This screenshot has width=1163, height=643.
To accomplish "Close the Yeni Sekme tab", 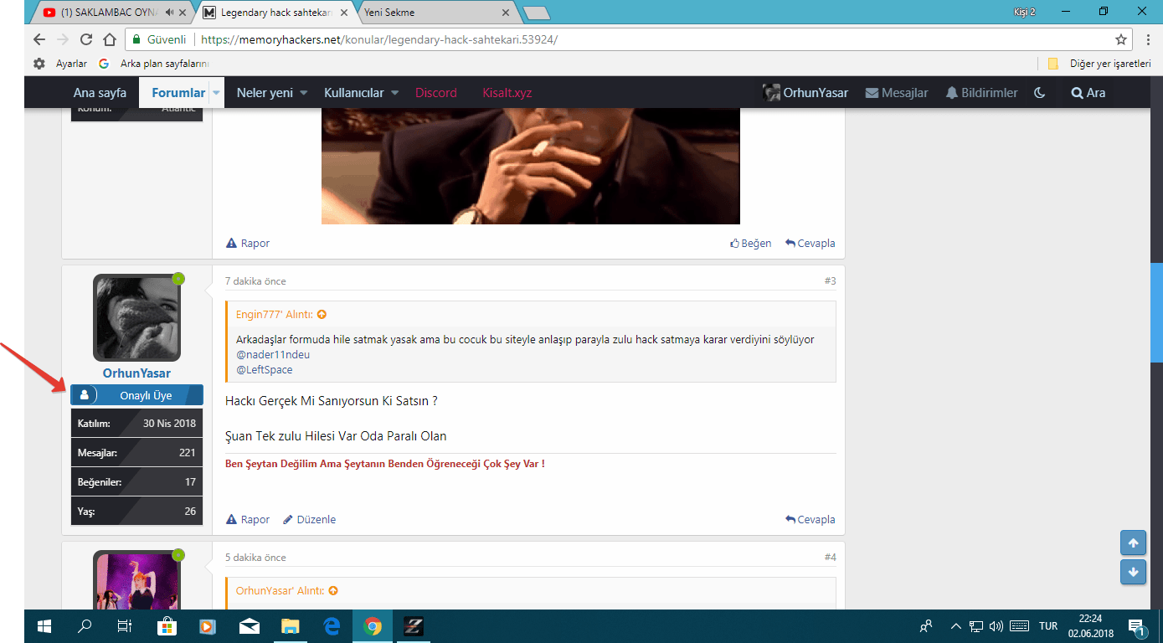I will 505,13.
